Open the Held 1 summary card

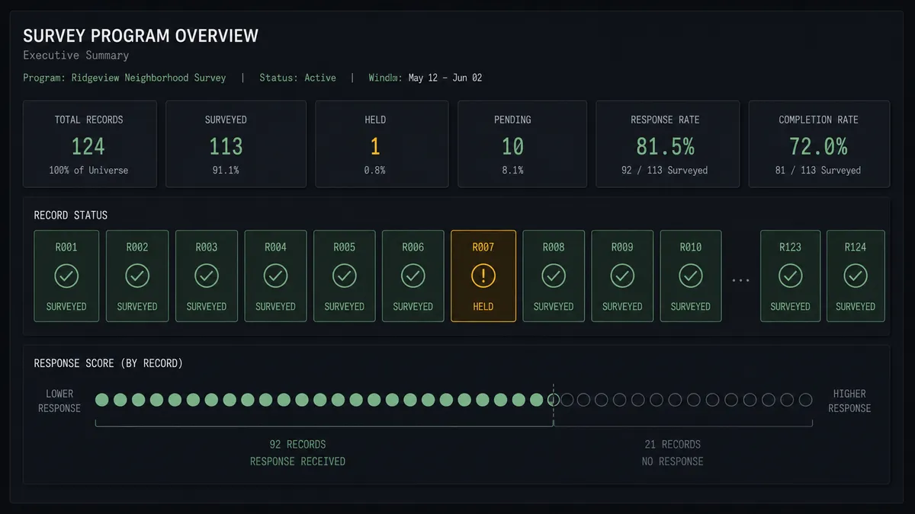pos(381,144)
